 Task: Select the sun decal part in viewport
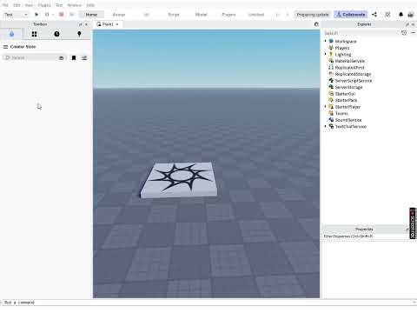point(180,180)
